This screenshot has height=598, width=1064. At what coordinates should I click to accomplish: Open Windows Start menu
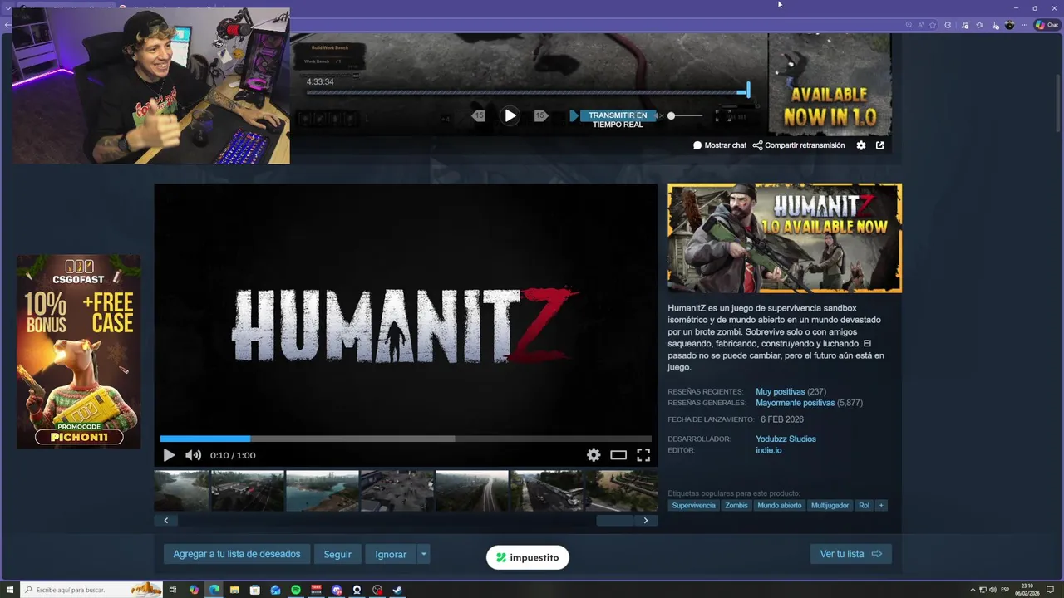[x=9, y=590]
